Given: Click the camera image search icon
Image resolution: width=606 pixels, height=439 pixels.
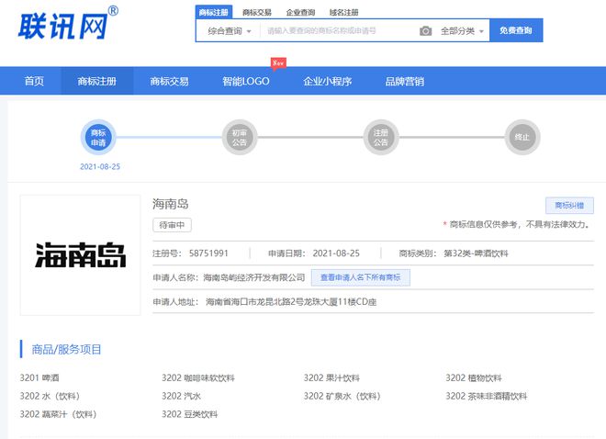Looking at the screenshot, I should pos(425,31).
